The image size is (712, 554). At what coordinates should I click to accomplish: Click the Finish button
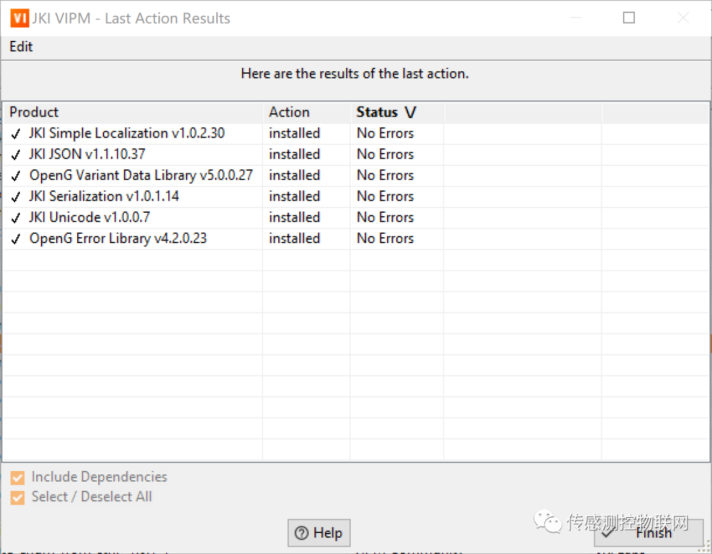pyautogui.click(x=649, y=533)
